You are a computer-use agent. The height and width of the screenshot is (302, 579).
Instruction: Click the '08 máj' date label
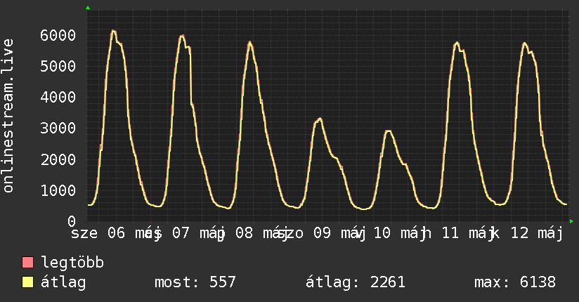coord(262,233)
